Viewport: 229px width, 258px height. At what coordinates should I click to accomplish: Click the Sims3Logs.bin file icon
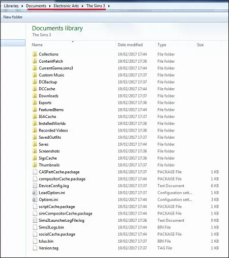(x=35, y=227)
